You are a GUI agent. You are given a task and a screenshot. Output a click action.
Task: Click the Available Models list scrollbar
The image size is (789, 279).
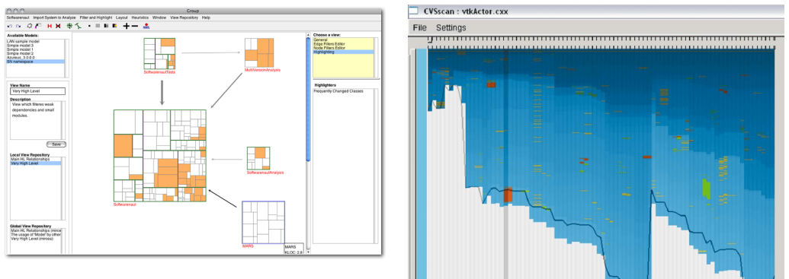(67, 58)
